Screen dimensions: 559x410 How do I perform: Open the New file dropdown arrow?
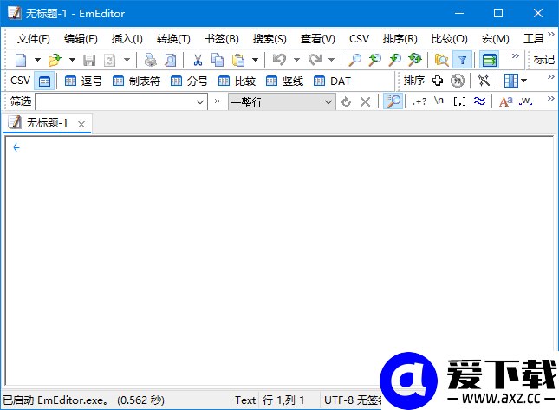point(37,60)
